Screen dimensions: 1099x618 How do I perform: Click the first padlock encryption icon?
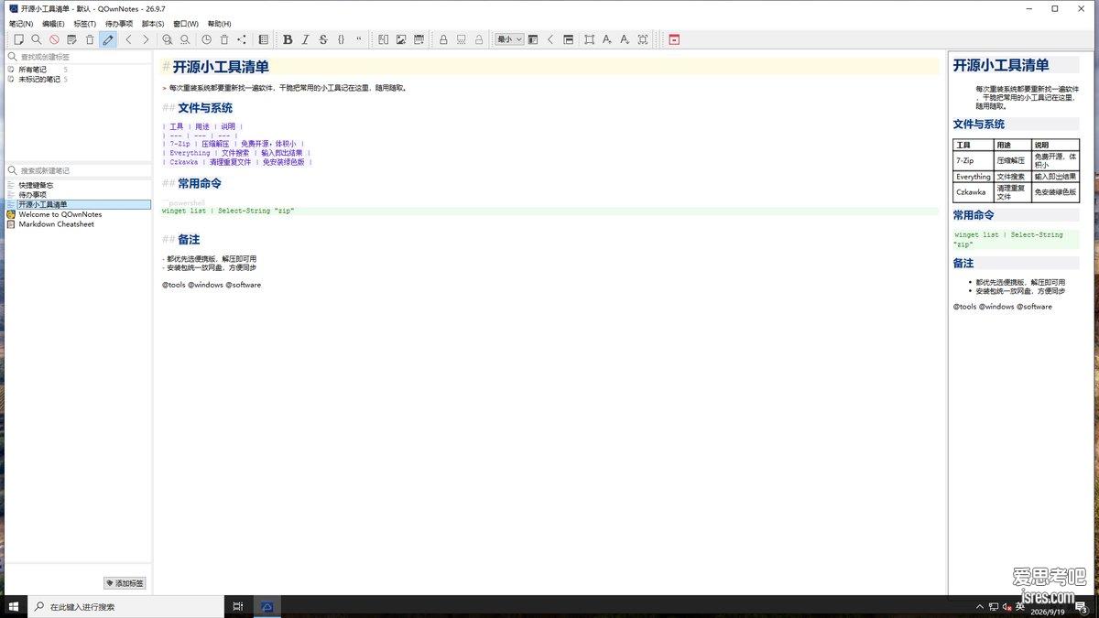[443, 39]
